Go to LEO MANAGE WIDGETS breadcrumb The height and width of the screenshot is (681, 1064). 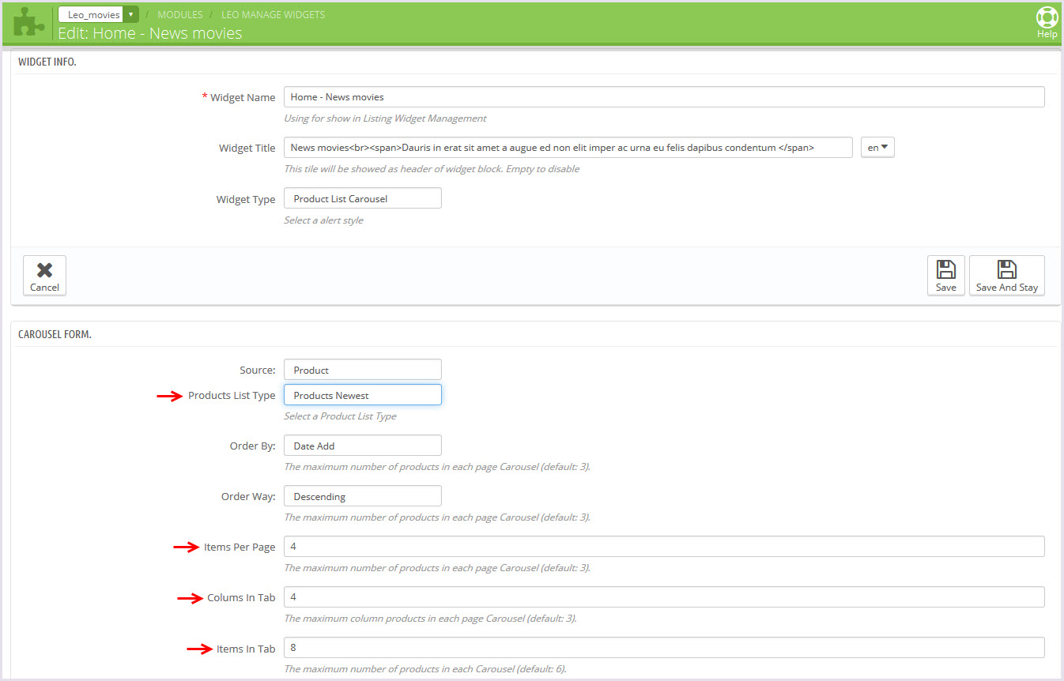[273, 14]
